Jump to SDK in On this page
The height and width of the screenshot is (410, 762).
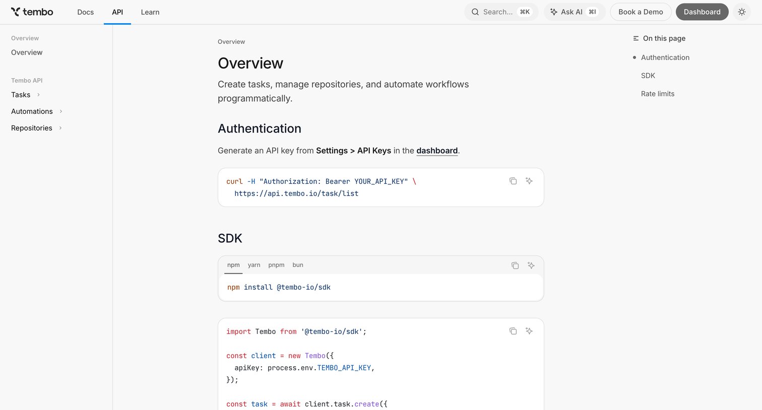pyautogui.click(x=648, y=76)
